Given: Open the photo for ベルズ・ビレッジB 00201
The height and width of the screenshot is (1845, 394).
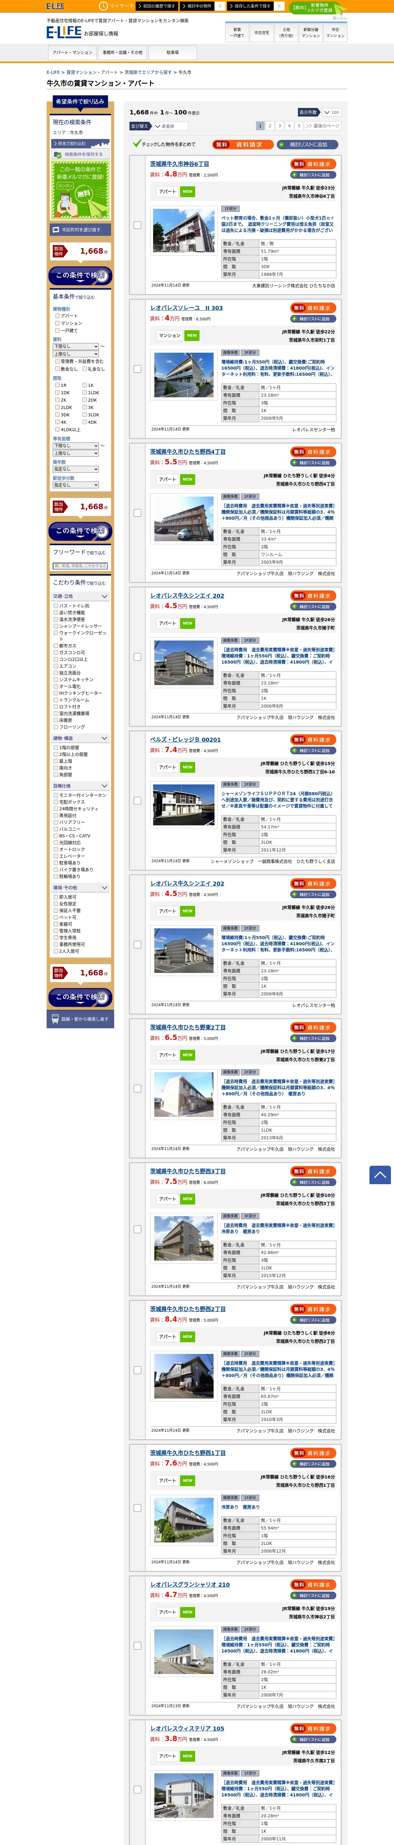Looking at the screenshot, I should click(183, 806).
